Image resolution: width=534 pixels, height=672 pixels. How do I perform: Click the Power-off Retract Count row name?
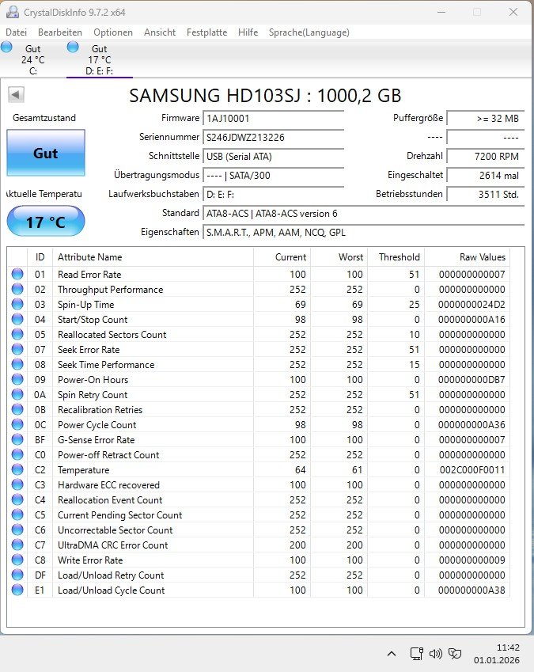tap(108, 454)
